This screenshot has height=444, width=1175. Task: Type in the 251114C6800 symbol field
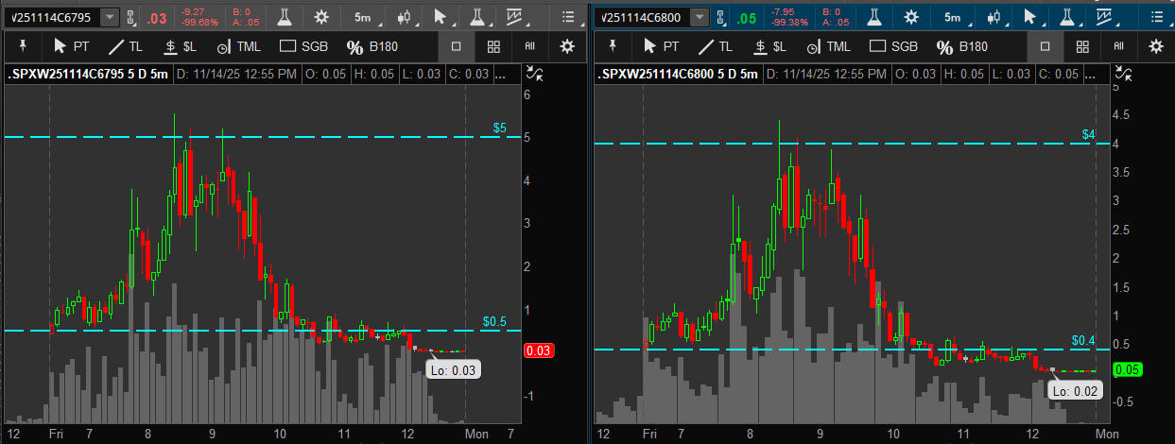point(643,17)
